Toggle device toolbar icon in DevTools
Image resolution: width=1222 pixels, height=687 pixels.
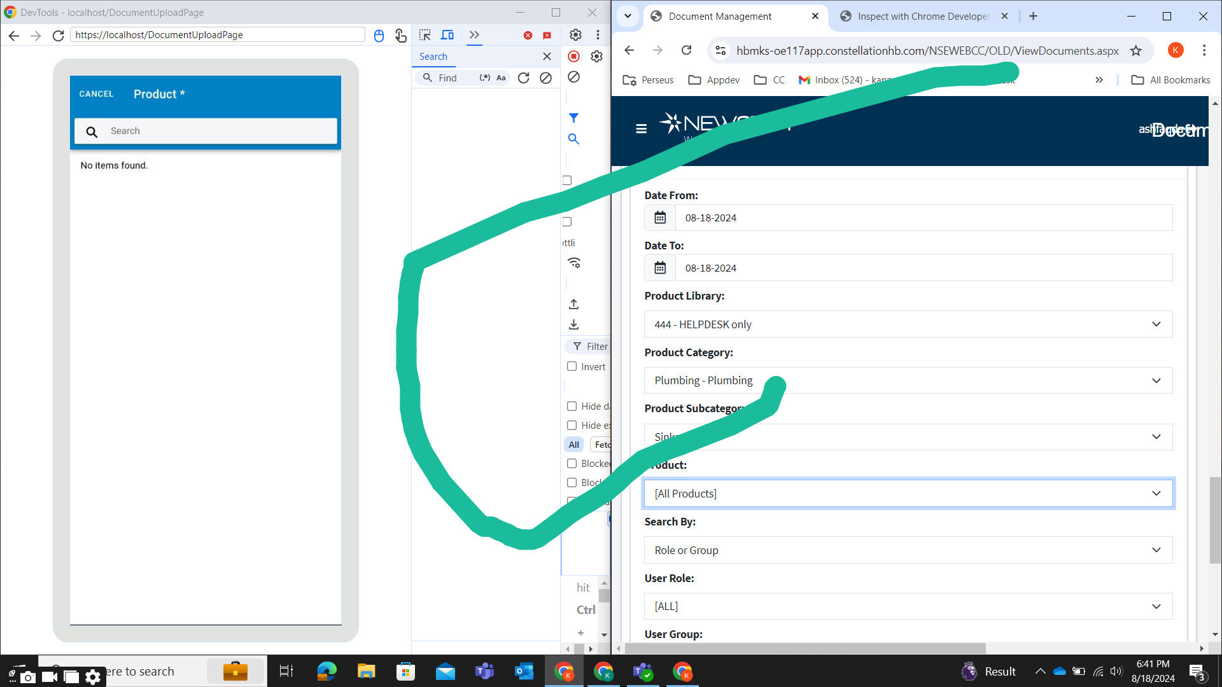[x=447, y=35]
